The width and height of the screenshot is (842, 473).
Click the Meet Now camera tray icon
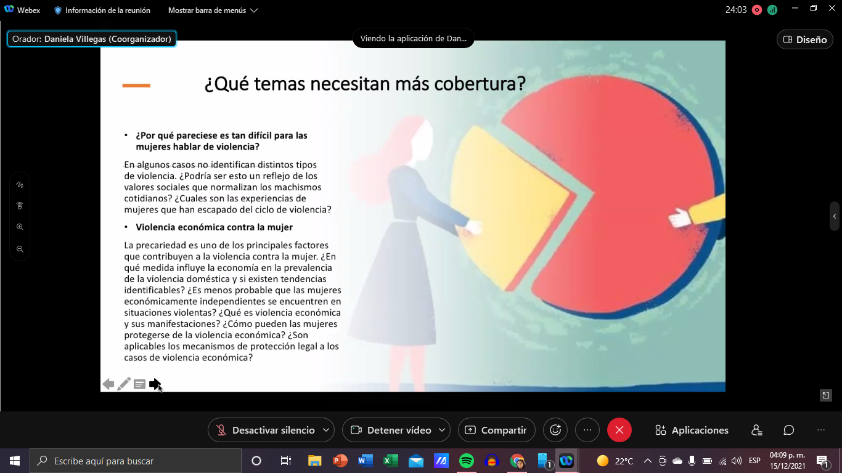663,461
